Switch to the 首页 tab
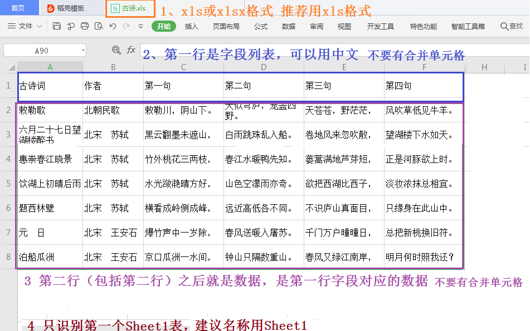530x331 pixels. 18,8
